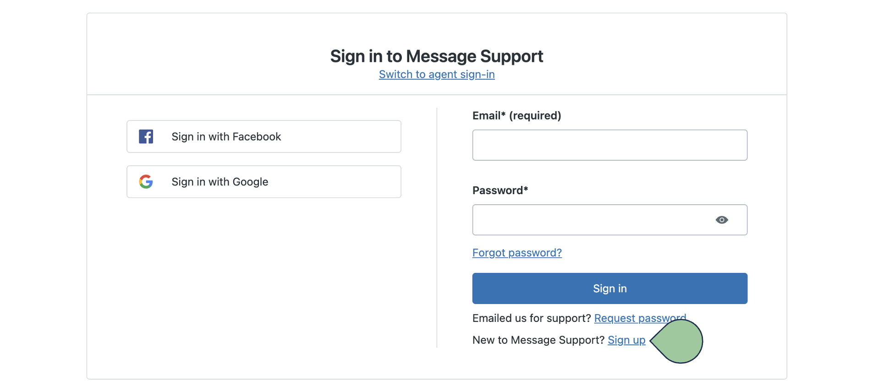Choose Sign in with Google

(263, 182)
